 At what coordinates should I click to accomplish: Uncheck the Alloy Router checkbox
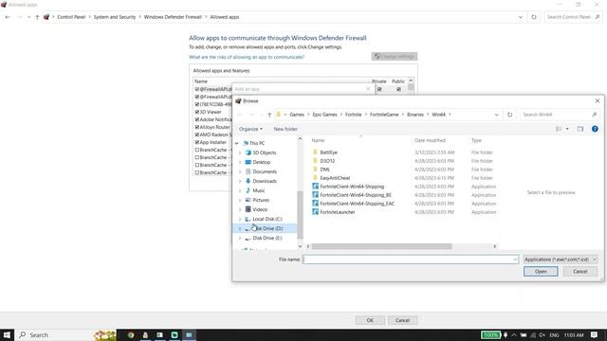pyautogui.click(x=197, y=127)
